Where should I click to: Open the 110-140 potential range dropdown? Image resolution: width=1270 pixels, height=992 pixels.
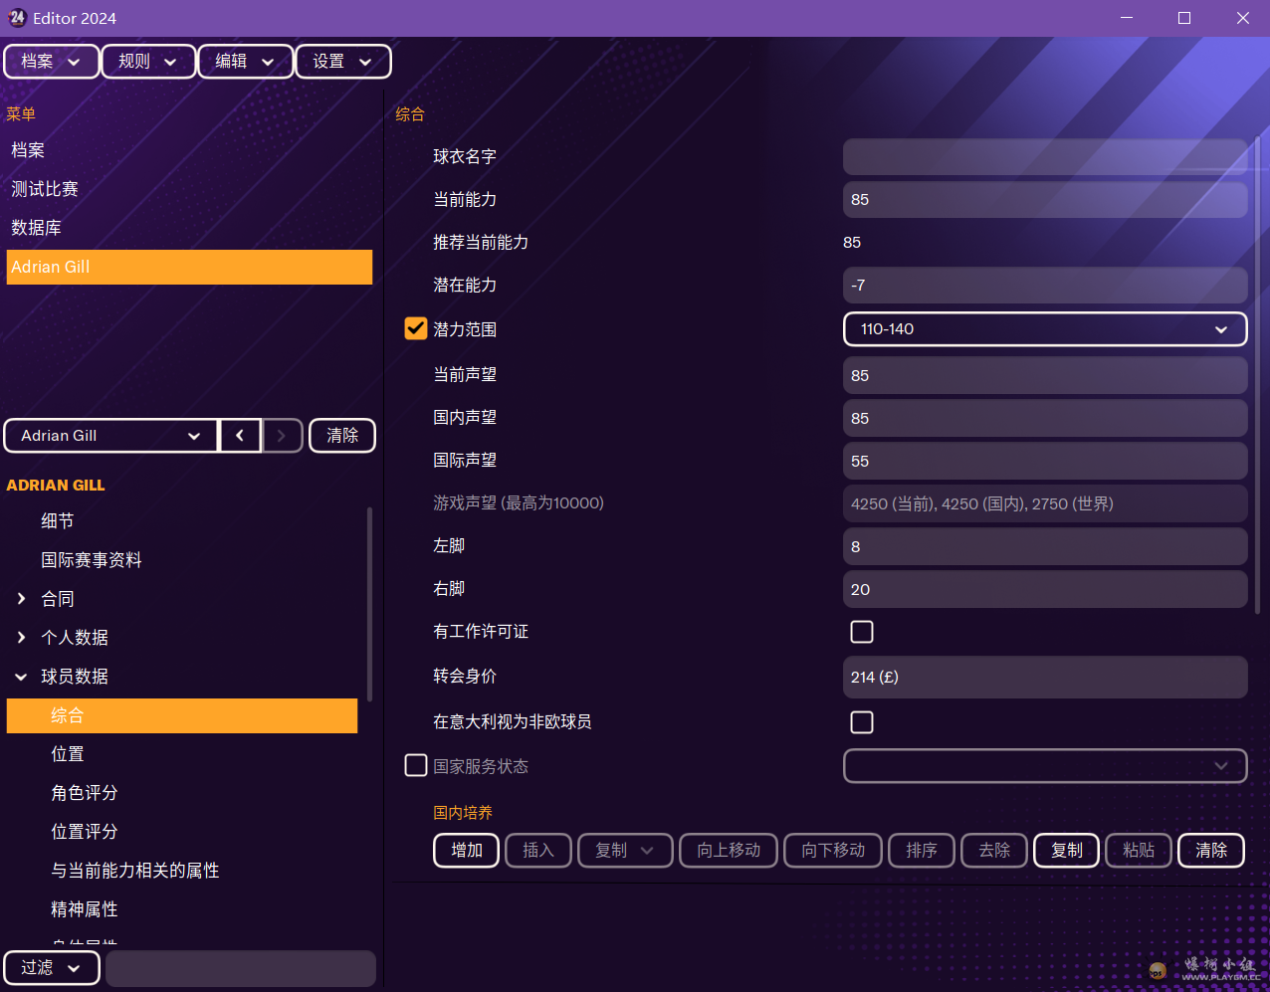click(x=1044, y=329)
